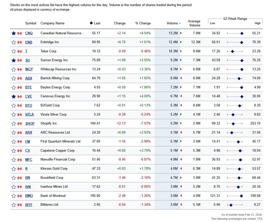Open the ENB symbol link
Image resolution: width=272 pixels, height=222 pixels.
(x=29, y=42)
